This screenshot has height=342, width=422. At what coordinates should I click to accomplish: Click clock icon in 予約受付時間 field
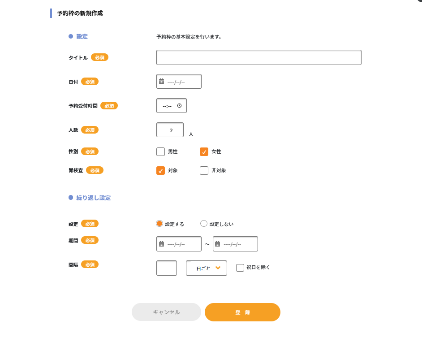[x=180, y=106]
